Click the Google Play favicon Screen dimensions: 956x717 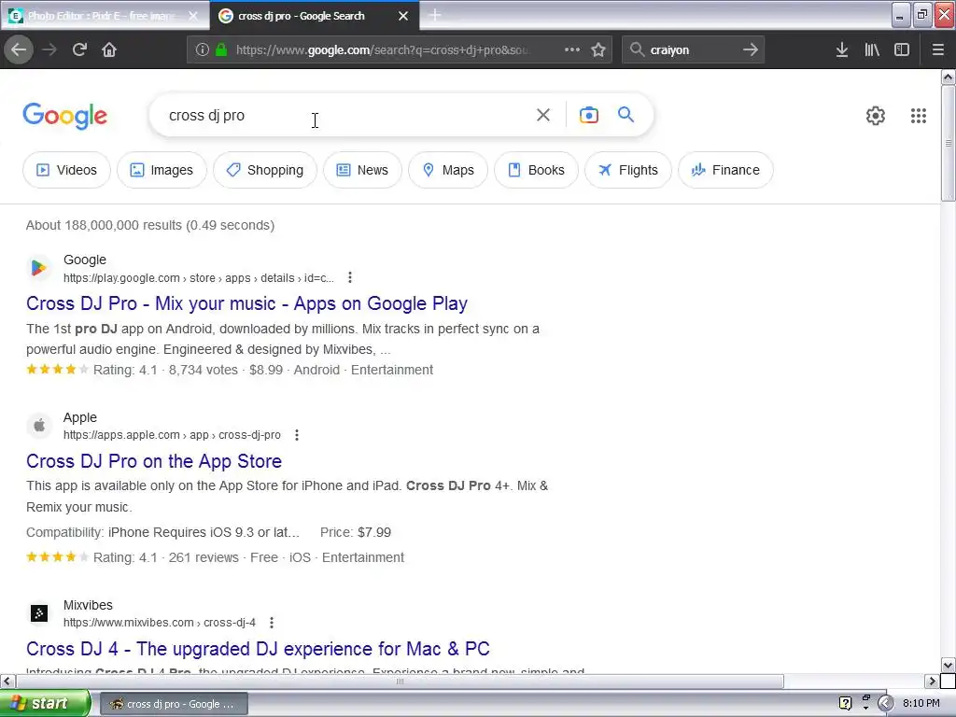pyautogui.click(x=39, y=268)
